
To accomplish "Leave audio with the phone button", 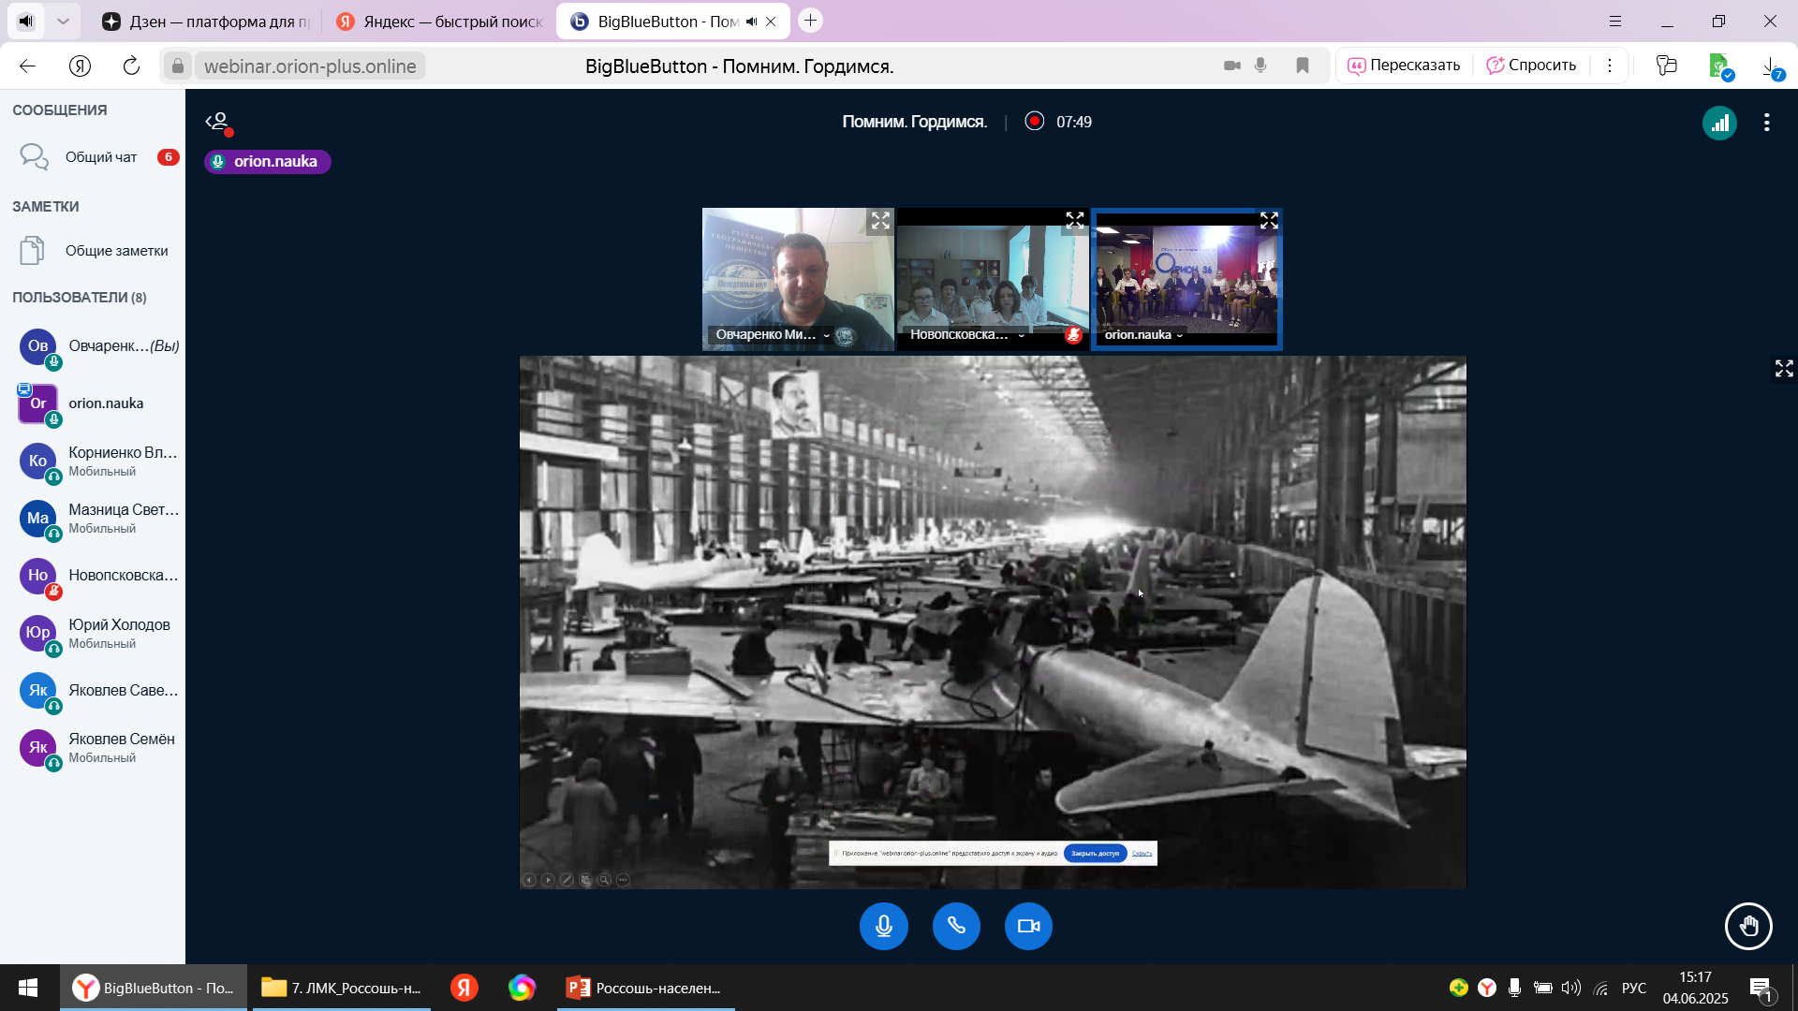I will (x=955, y=926).
